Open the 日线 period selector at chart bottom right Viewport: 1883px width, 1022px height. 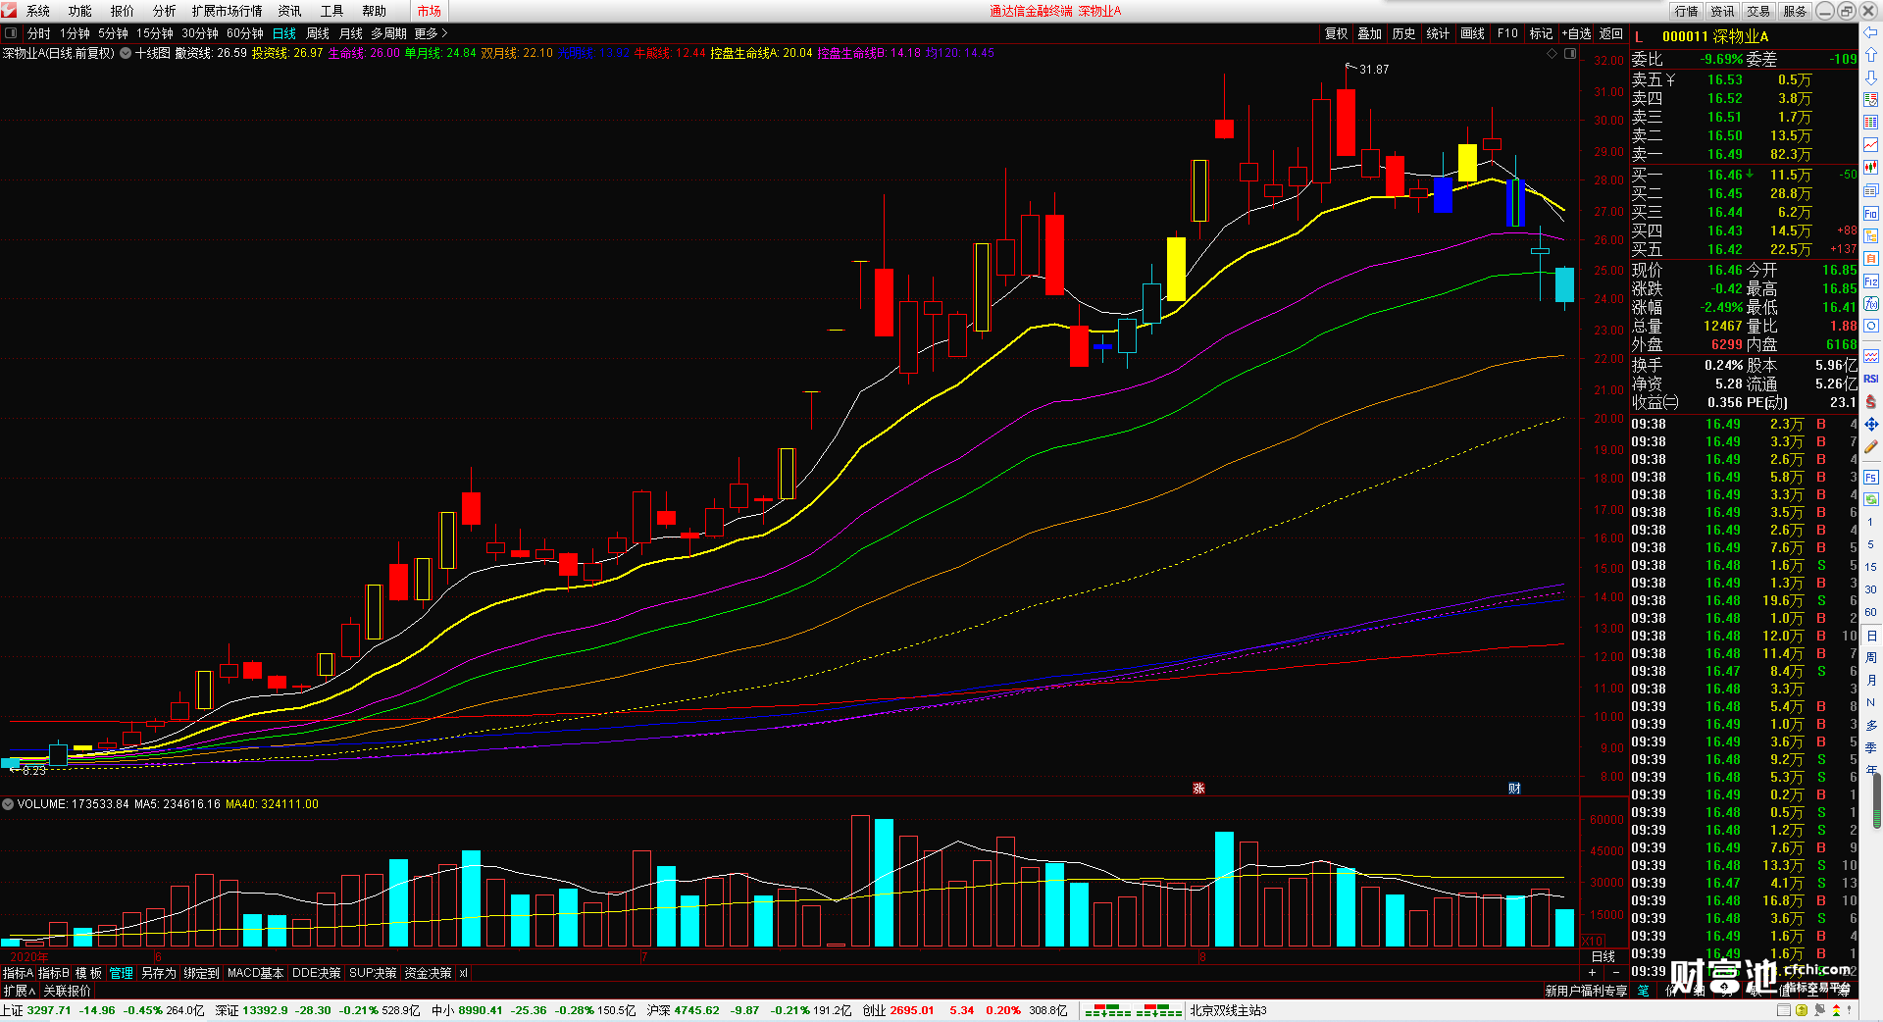tap(1603, 956)
